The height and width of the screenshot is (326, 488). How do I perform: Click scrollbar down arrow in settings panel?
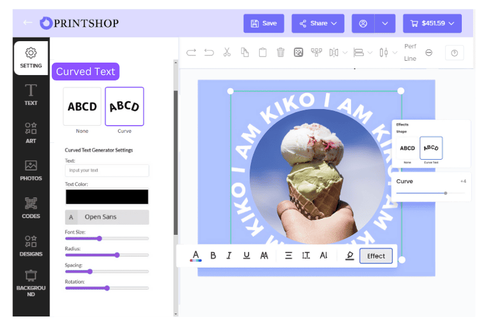click(176, 314)
